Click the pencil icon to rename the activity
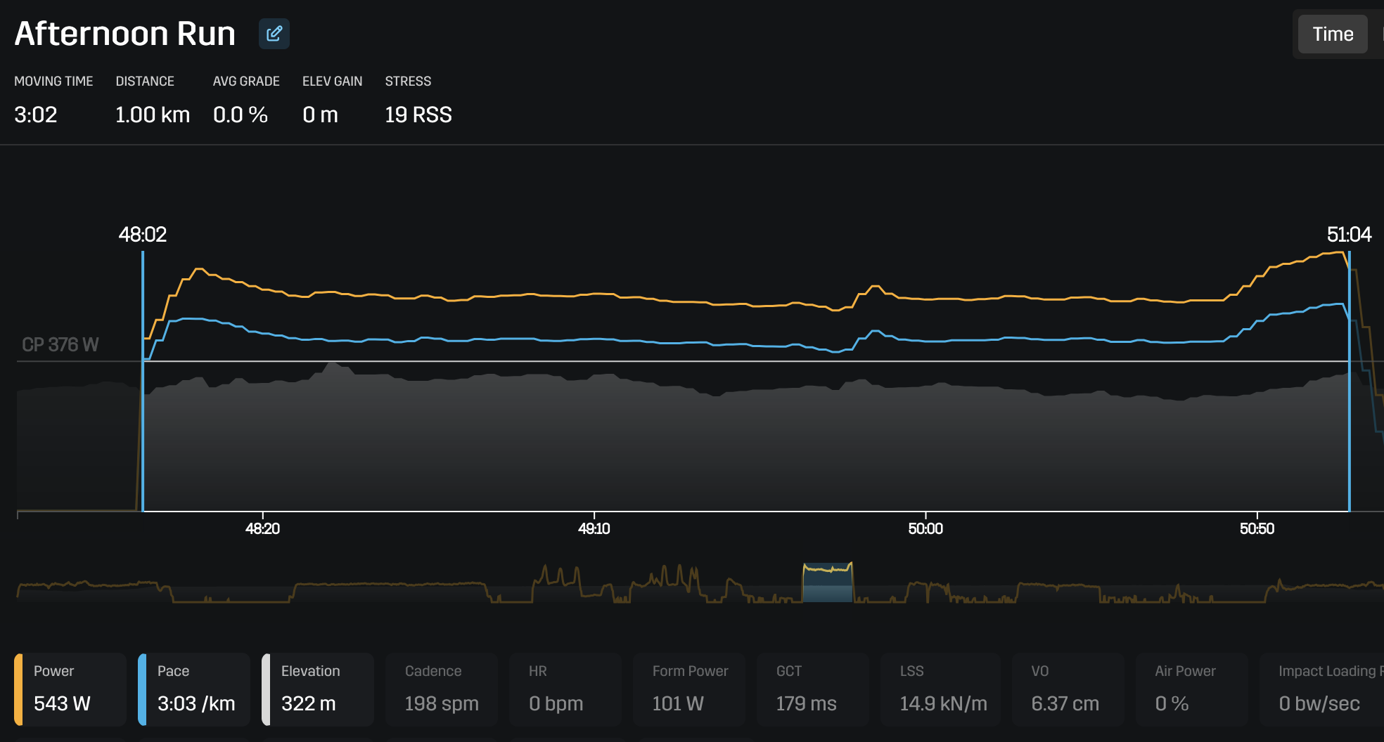1384x742 pixels. coord(274,33)
